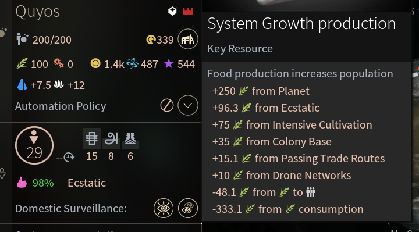Click the red crown capital icon
Screen dimensions: 419x232
click(x=188, y=11)
